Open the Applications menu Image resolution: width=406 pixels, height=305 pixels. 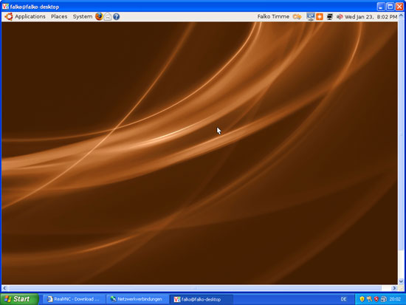30,16
